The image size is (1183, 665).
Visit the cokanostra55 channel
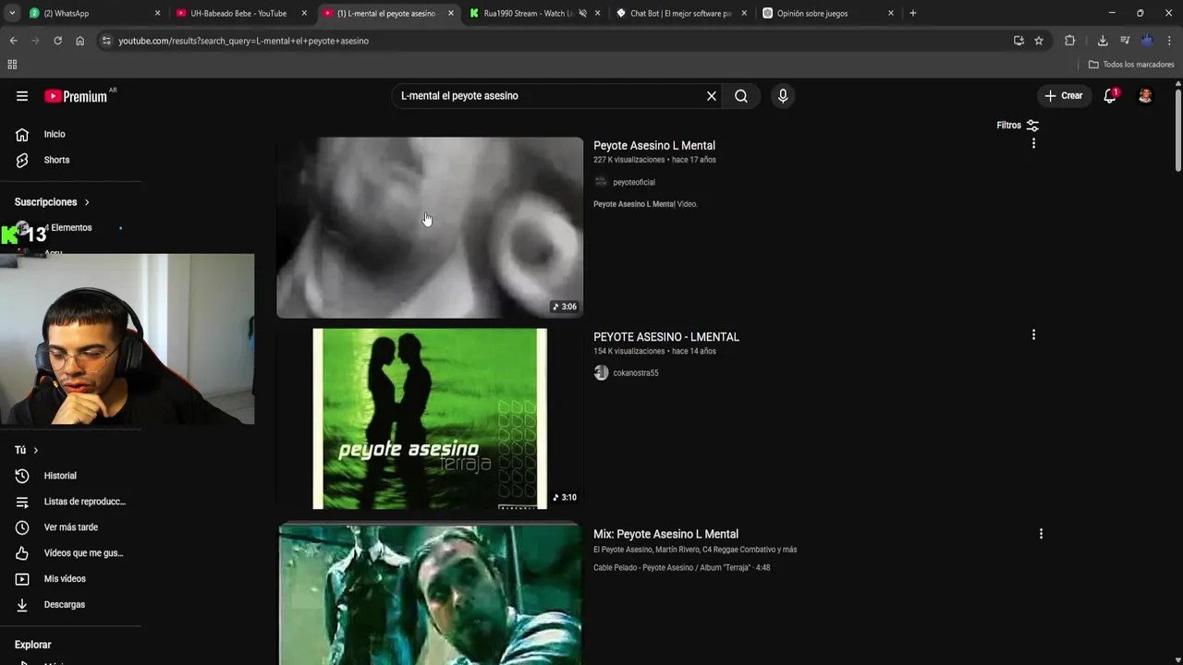pyautogui.click(x=636, y=373)
